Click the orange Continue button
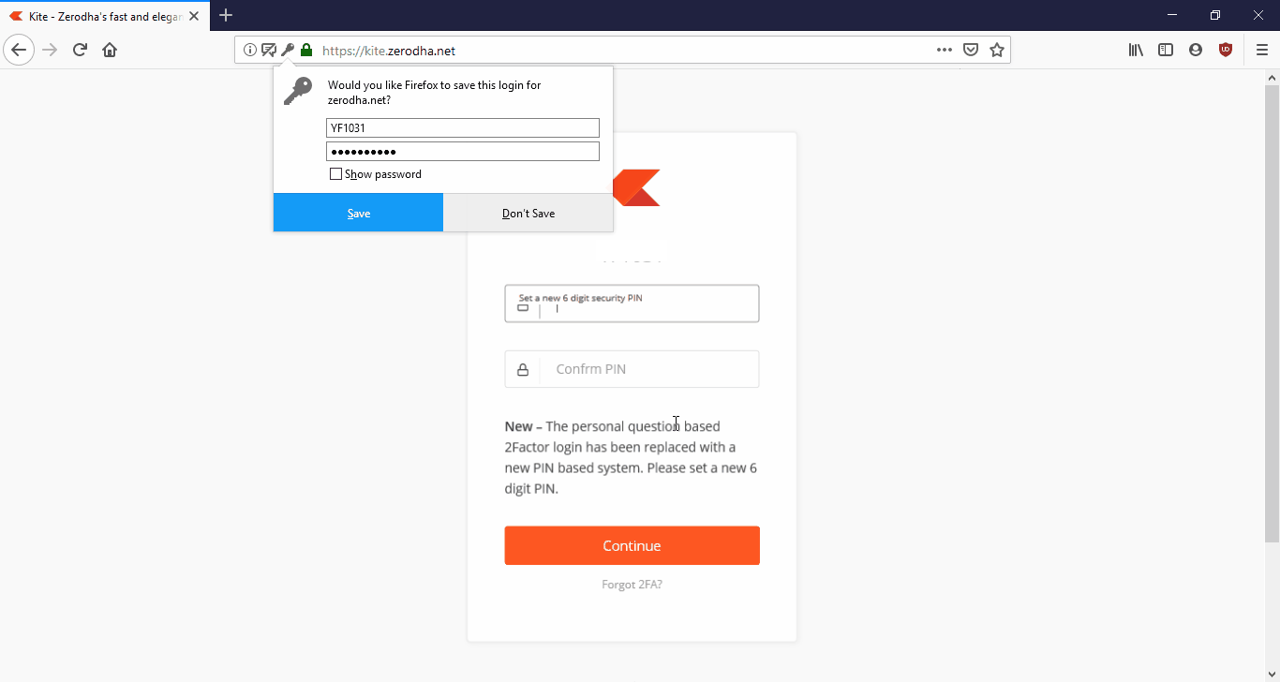This screenshot has width=1280, height=682. coord(632,545)
